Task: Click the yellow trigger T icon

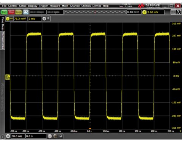Action: tap(144, 12)
